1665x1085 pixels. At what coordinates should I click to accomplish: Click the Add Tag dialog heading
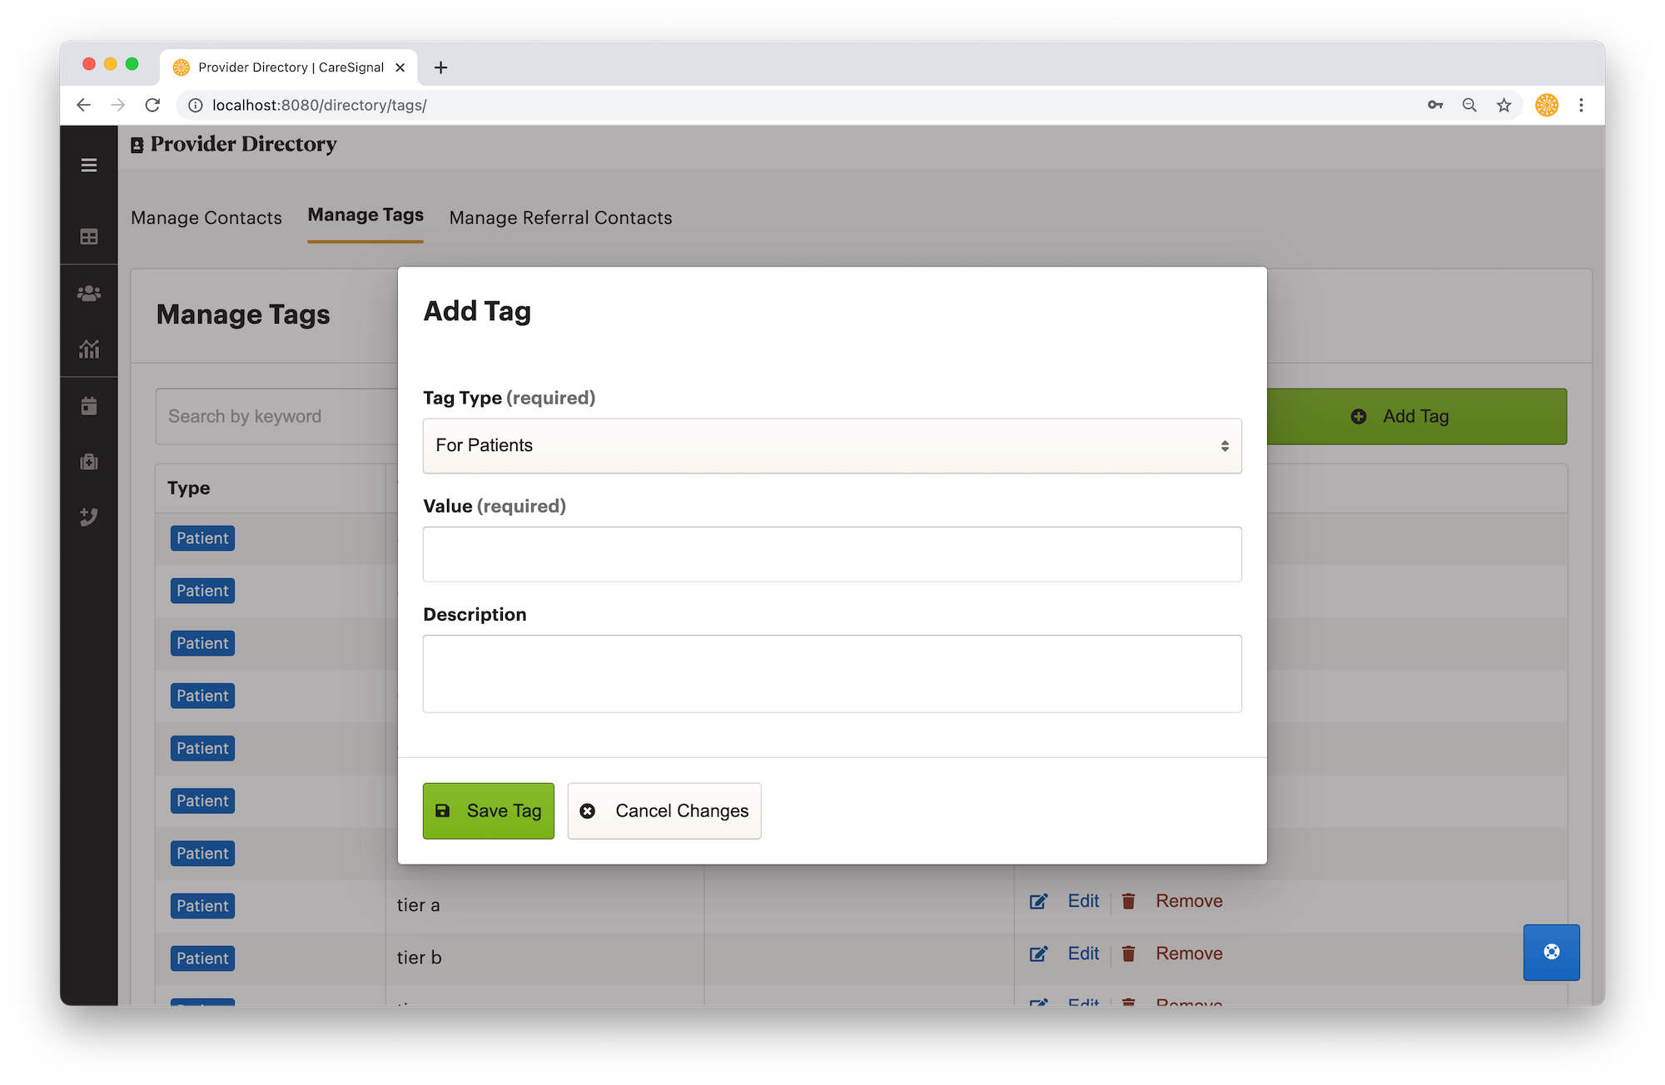[x=477, y=311]
